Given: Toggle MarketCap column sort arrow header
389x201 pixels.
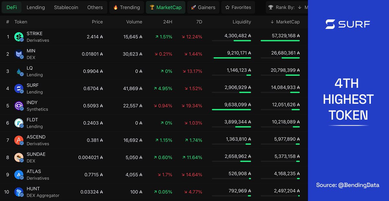Looking at the screenshot, I should click(285, 22).
